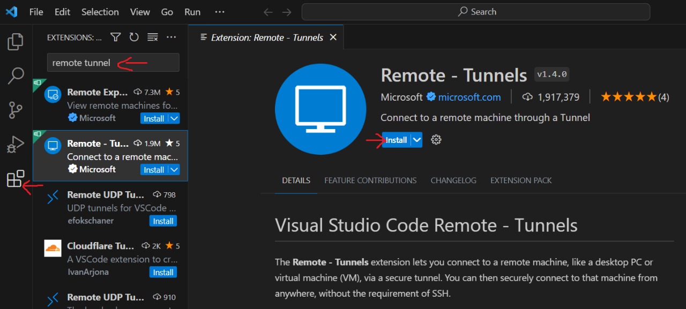Click the extensions search input field
Screen dimensions: 686x309
(113, 63)
